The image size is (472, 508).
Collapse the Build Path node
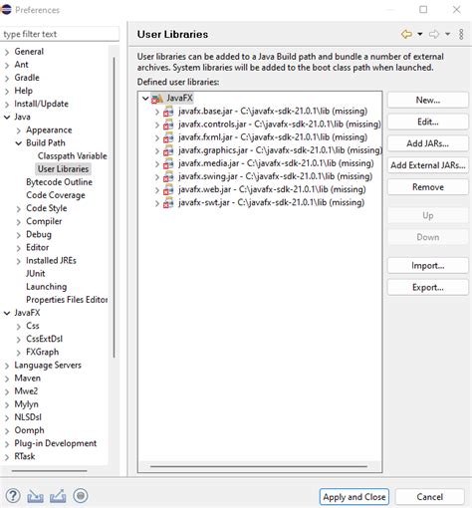tap(19, 143)
